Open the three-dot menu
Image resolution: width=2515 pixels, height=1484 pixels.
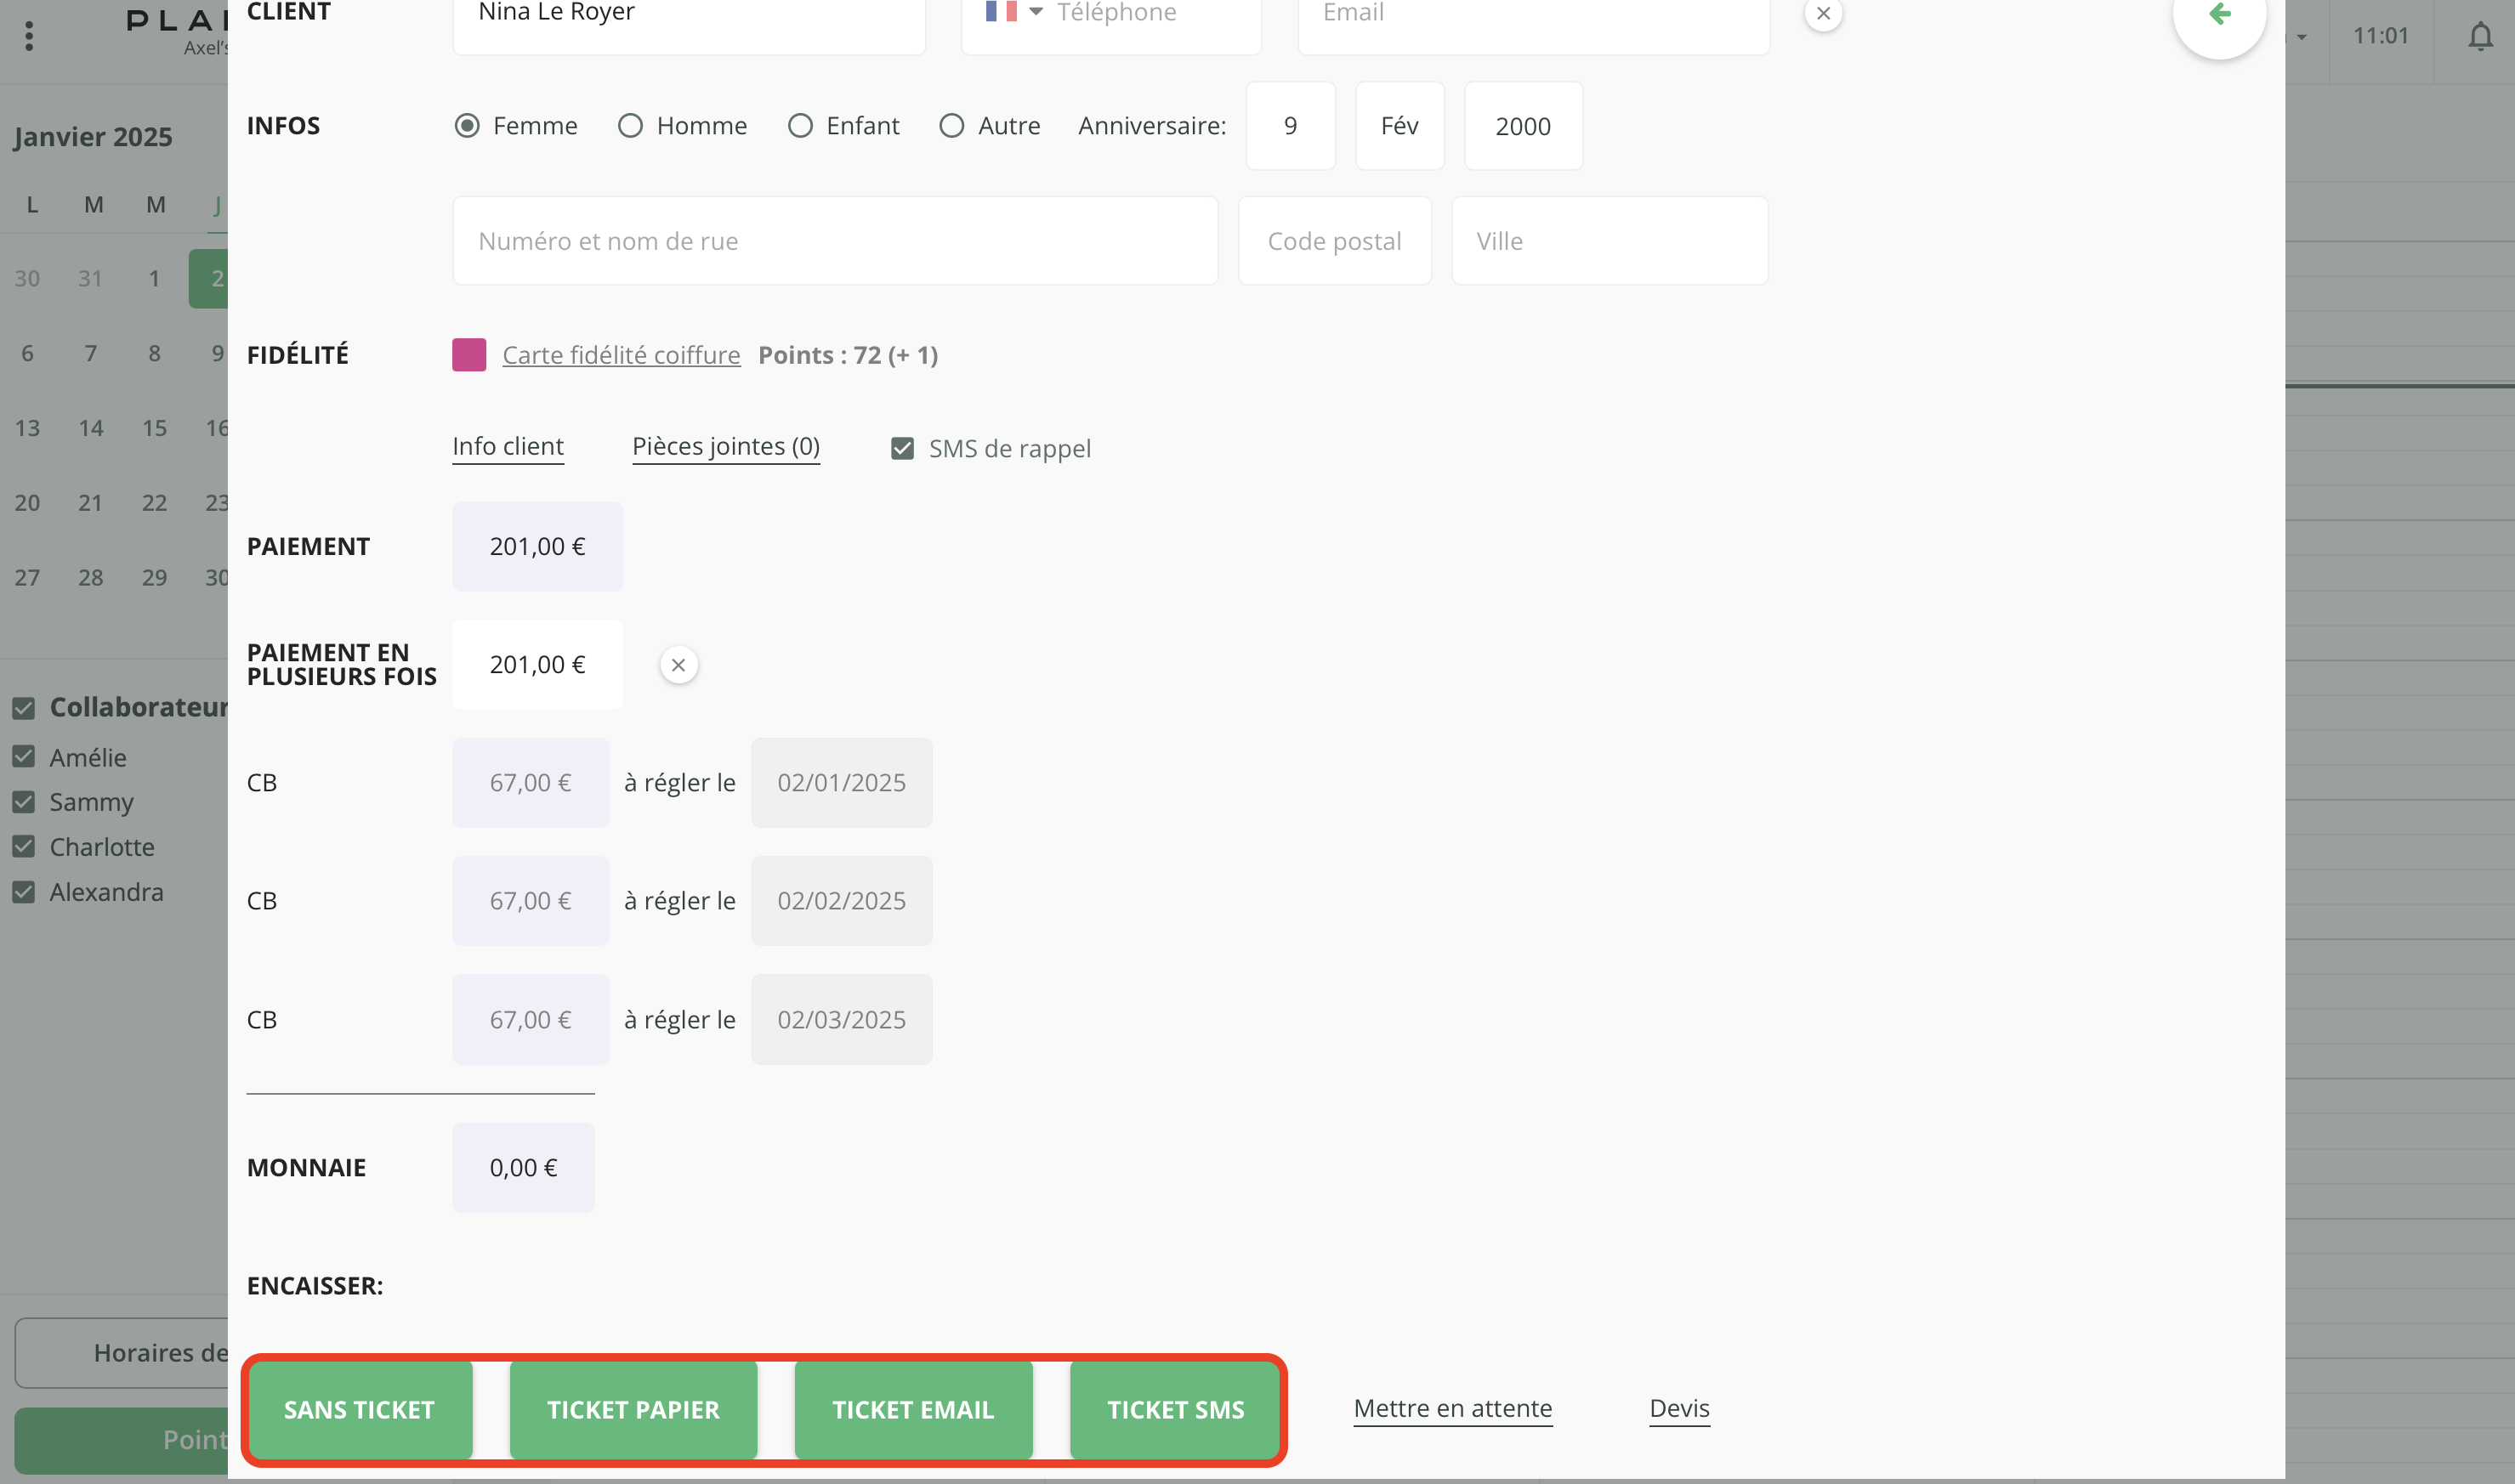click(x=29, y=36)
